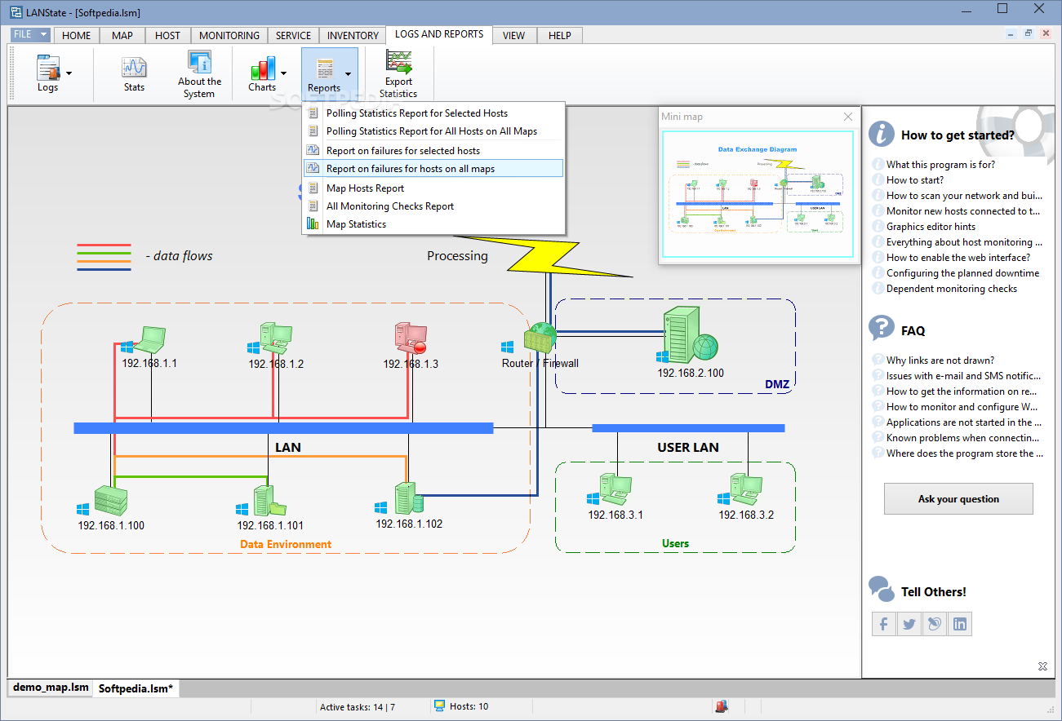Share on Facebook icon
This screenshot has height=721, width=1062.
point(884,624)
